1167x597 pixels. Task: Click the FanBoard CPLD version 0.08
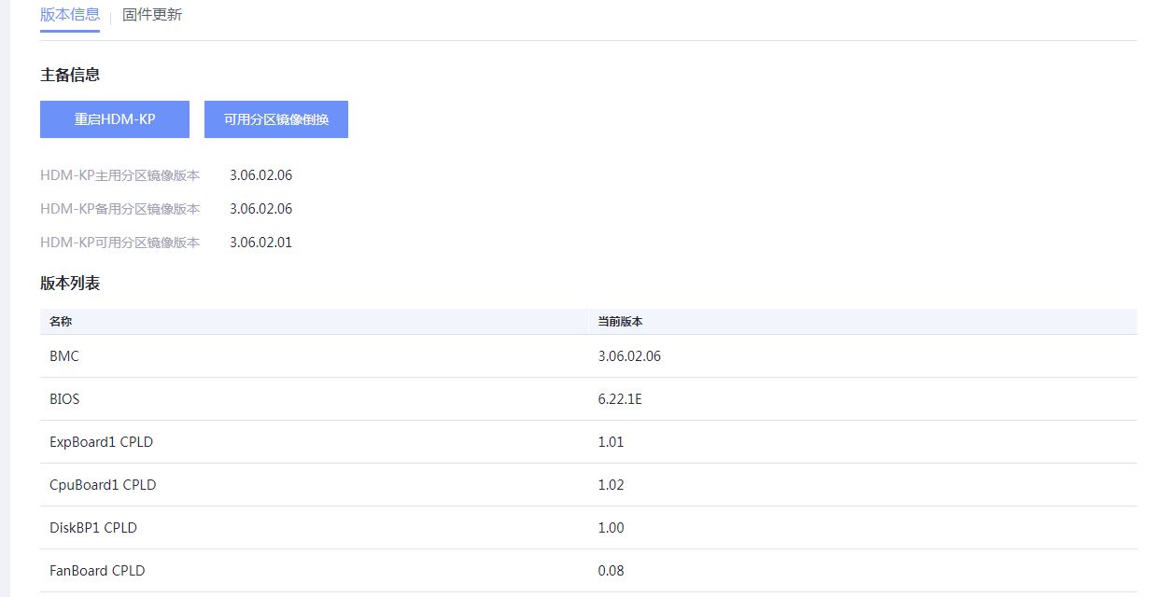point(611,571)
